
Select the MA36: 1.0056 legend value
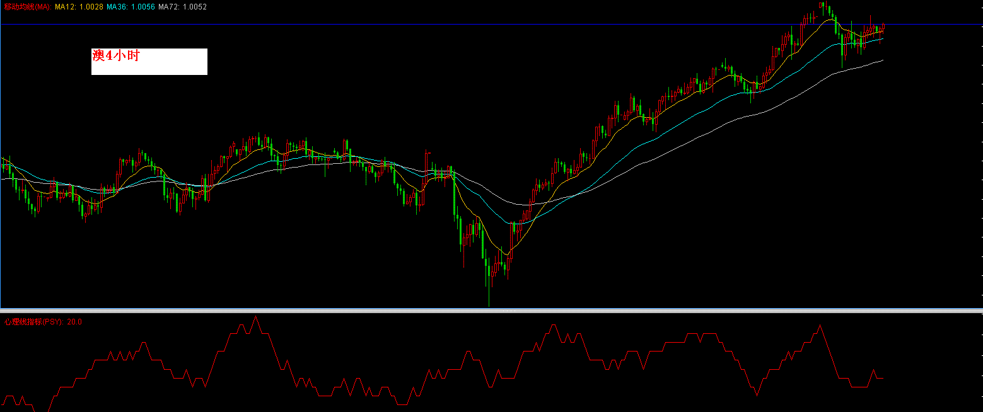point(131,7)
